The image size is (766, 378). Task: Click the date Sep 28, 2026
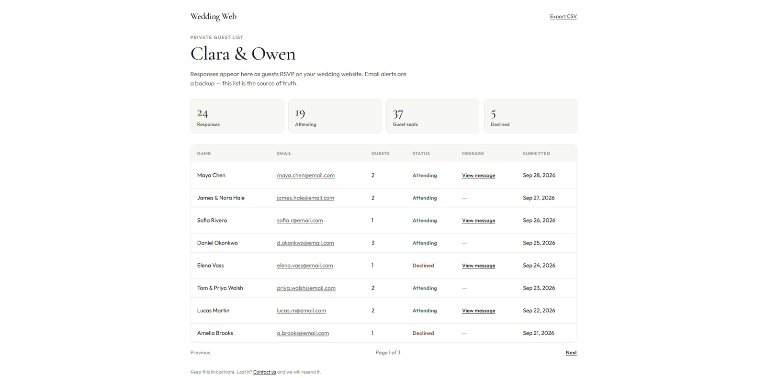click(539, 175)
